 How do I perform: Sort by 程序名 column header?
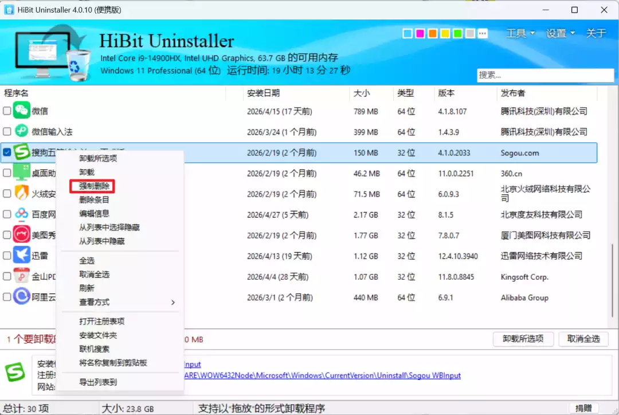pos(16,93)
